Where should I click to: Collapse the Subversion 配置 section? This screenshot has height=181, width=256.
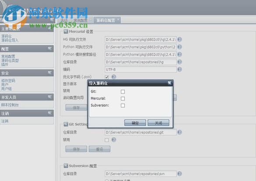[66, 166]
